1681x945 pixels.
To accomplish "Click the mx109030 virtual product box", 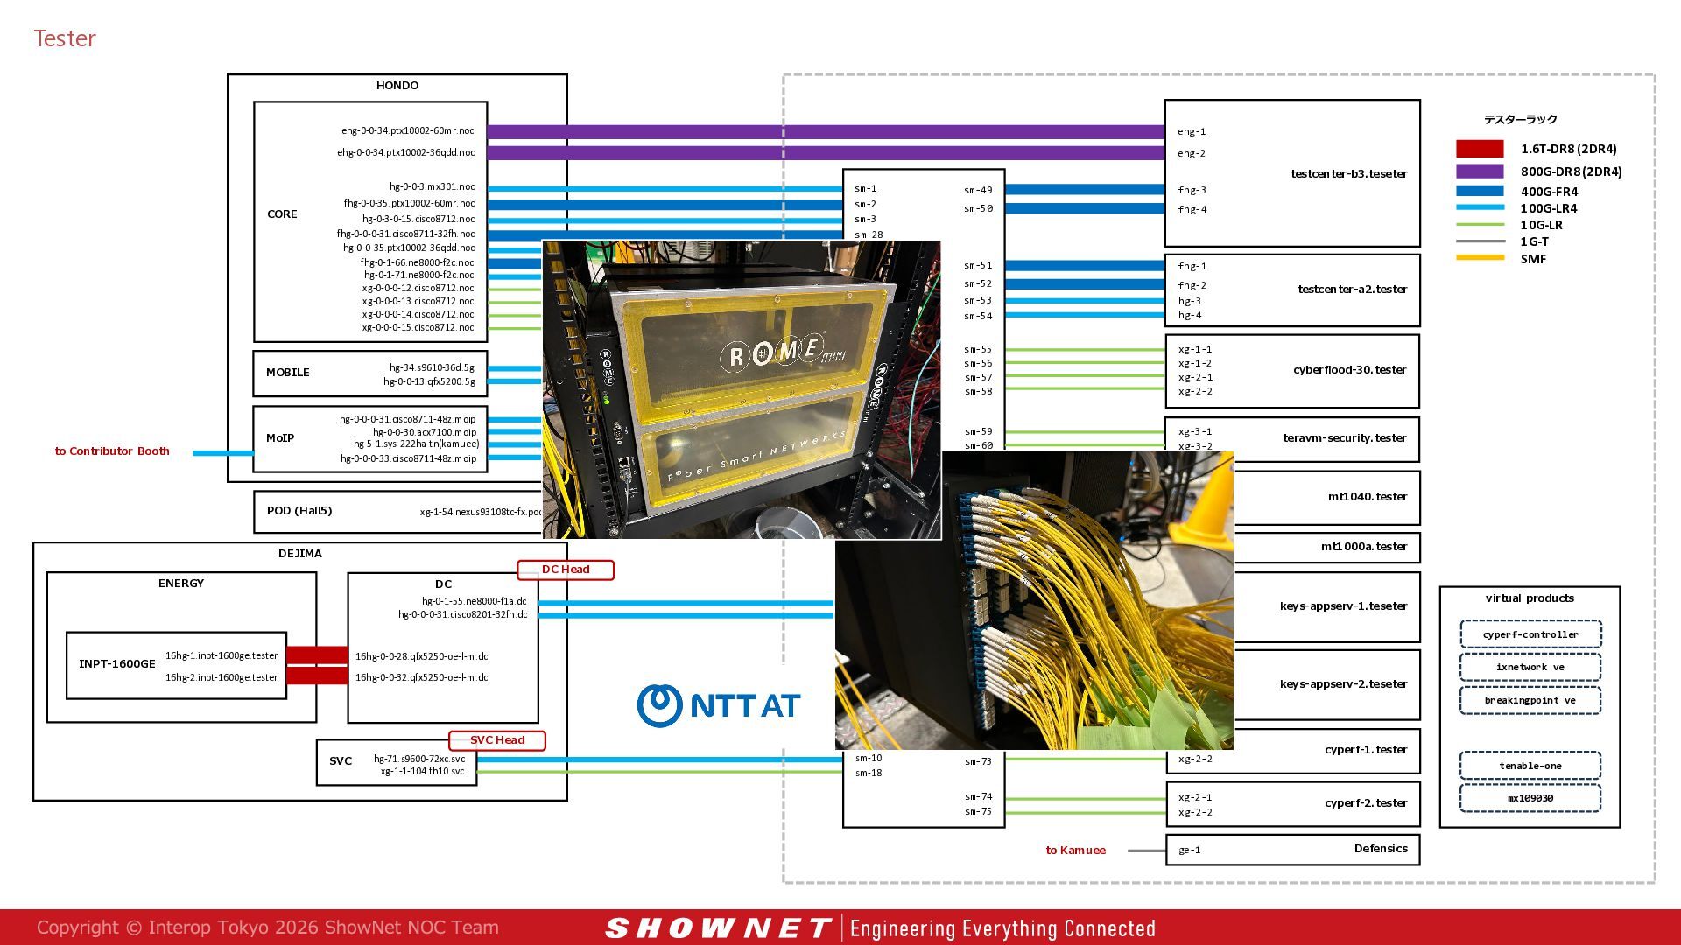I will coord(1530,798).
